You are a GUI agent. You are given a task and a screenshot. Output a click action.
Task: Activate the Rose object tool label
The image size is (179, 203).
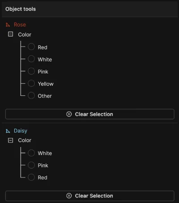[20, 25]
